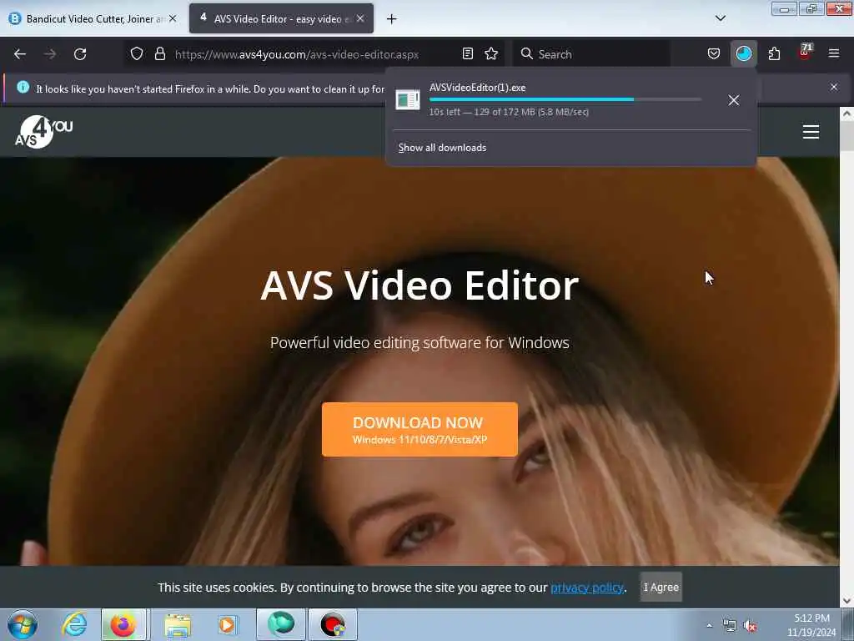Open the extensions puzzle icon
This screenshot has width=854, height=641.
click(x=774, y=54)
